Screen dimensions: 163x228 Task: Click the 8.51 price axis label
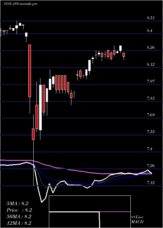coord(151,18)
